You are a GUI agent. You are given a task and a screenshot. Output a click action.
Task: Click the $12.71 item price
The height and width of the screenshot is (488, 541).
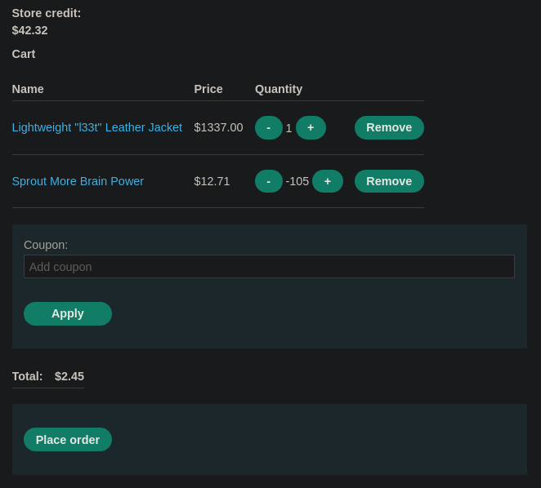[212, 181]
